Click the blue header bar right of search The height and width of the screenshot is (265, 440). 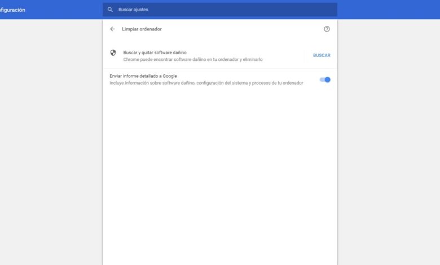389,10
